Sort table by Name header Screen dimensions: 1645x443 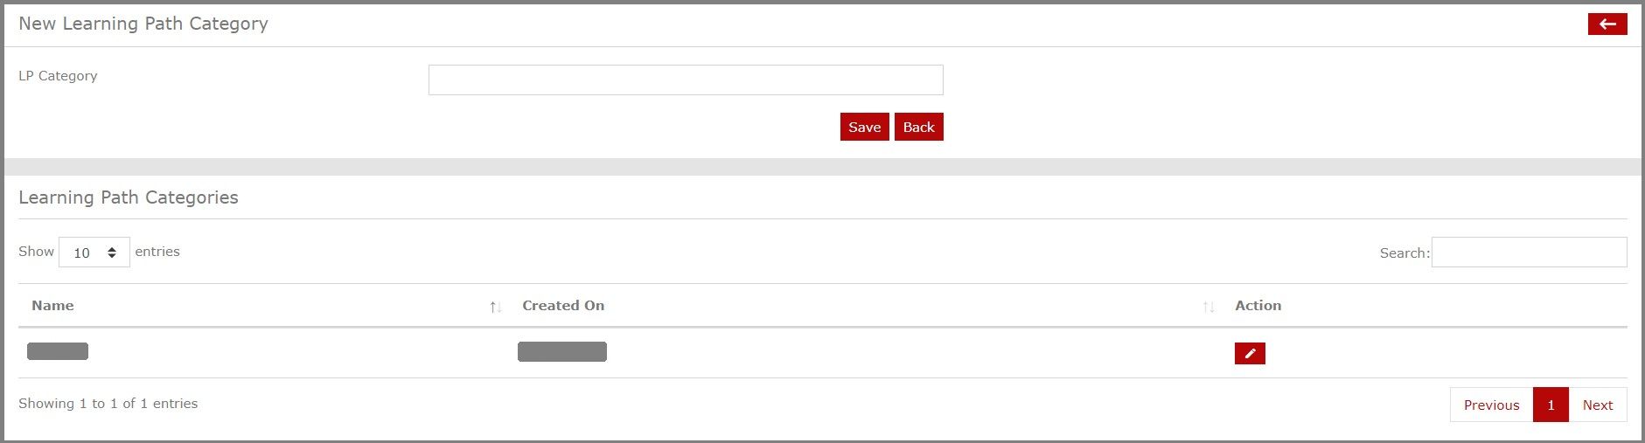[x=52, y=306]
